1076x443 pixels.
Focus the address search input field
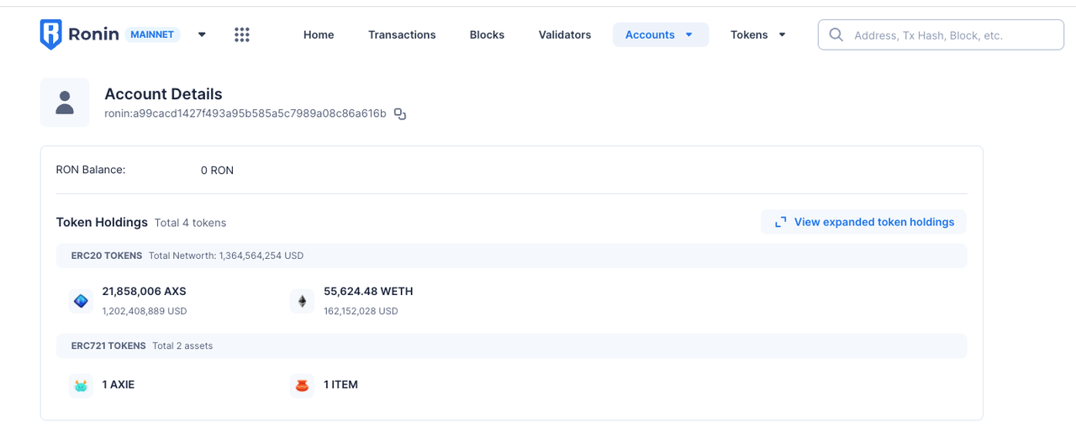coord(950,35)
